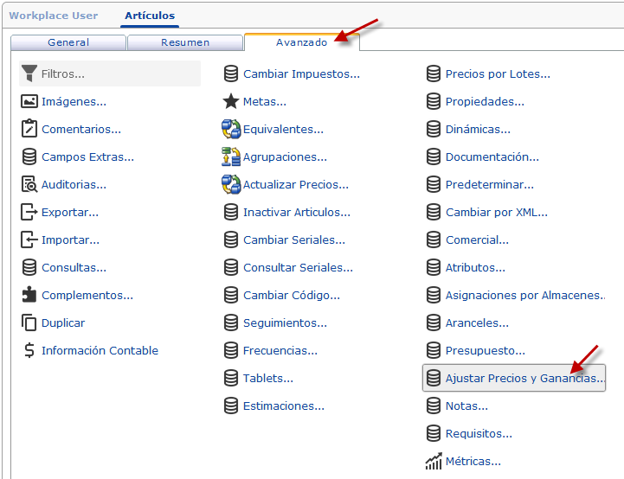Click the grouping icon beside Agrupaciones
Screen dimensions: 624x479
click(x=231, y=156)
